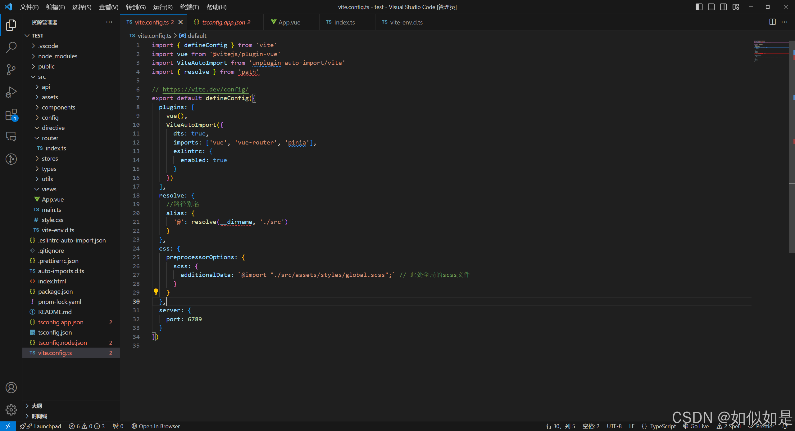The height and width of the screenshot is (431, 795).
Task: Open the Extensions view
Action: [11, 114]
